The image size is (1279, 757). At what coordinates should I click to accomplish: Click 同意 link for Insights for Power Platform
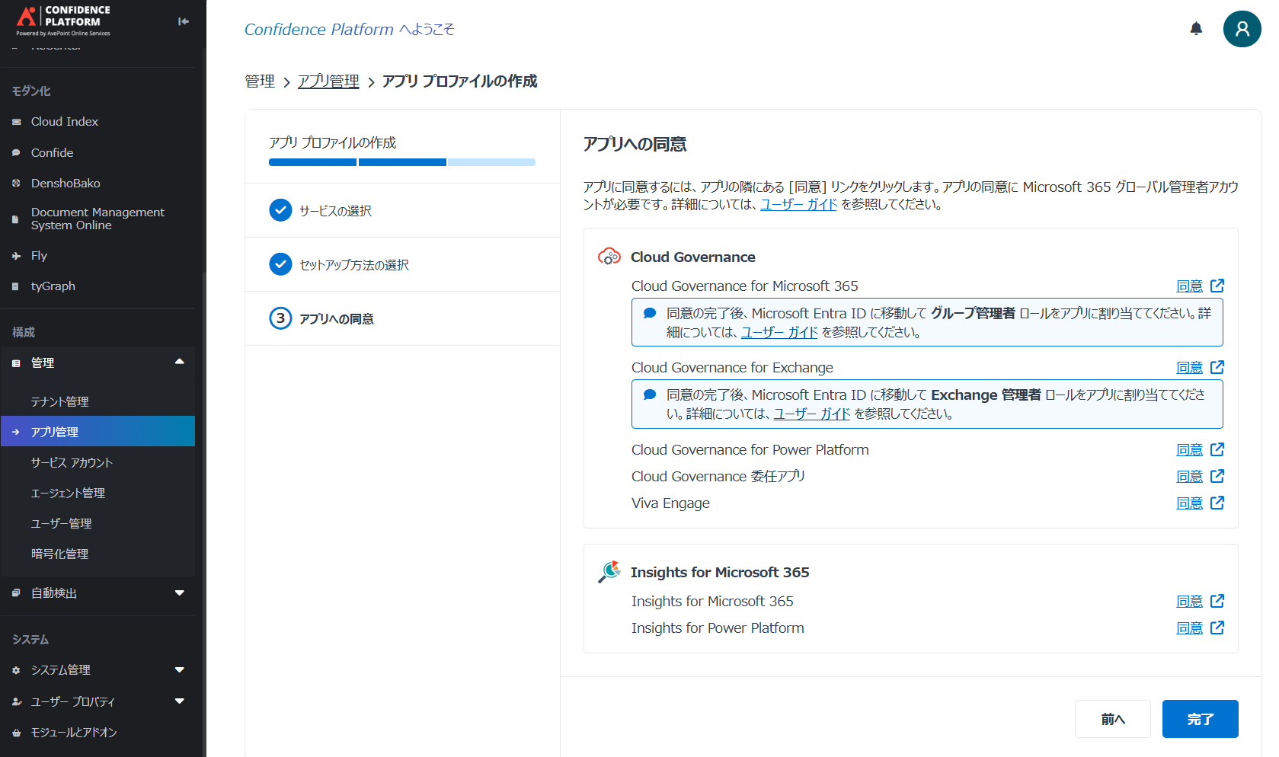click(x=1189, y=628)
